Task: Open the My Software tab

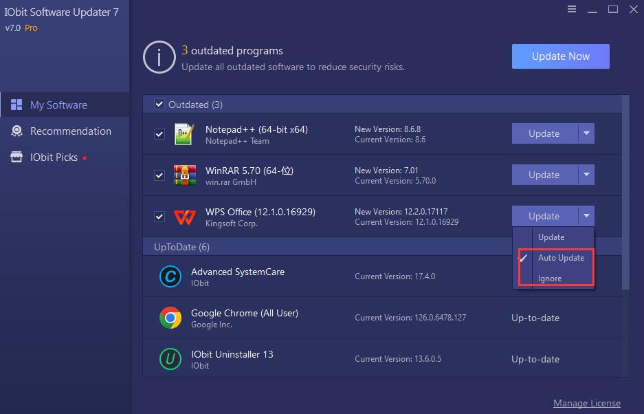Action: pyautogui.click(x=65, y=105)
